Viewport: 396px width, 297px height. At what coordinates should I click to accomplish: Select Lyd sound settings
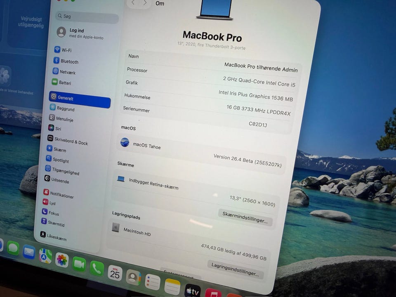tap(49, 202)
